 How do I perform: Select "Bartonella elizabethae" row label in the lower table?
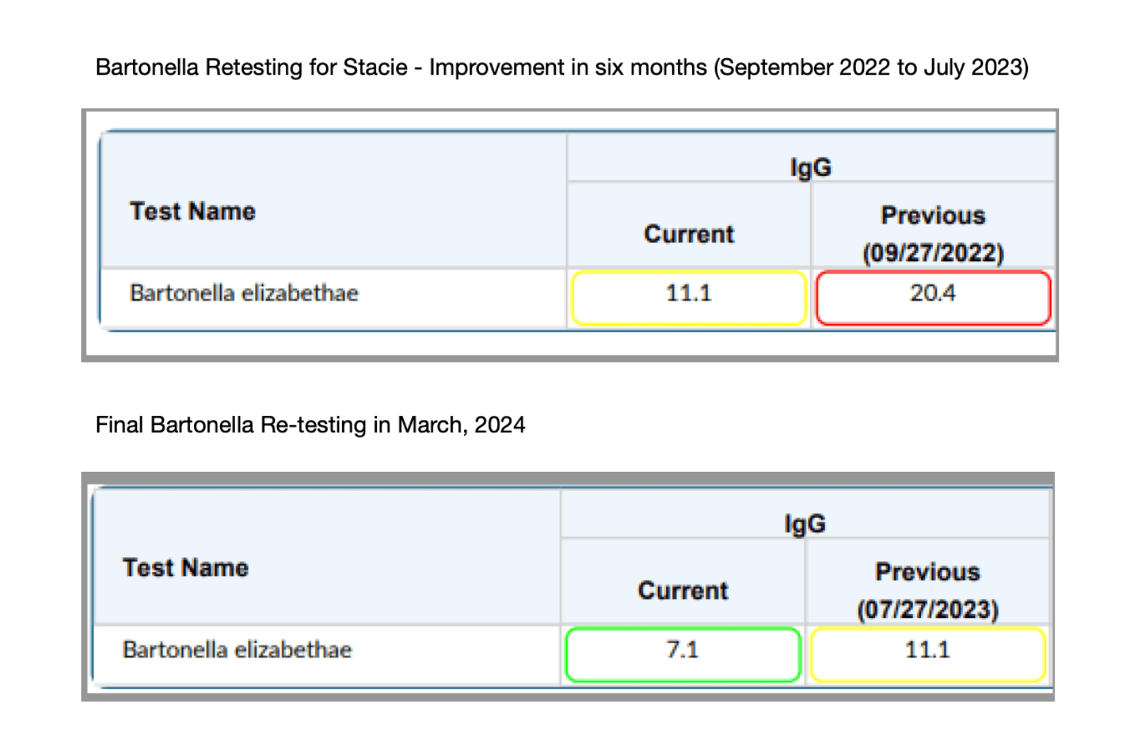pyautogui.click(x=237, y=649)
